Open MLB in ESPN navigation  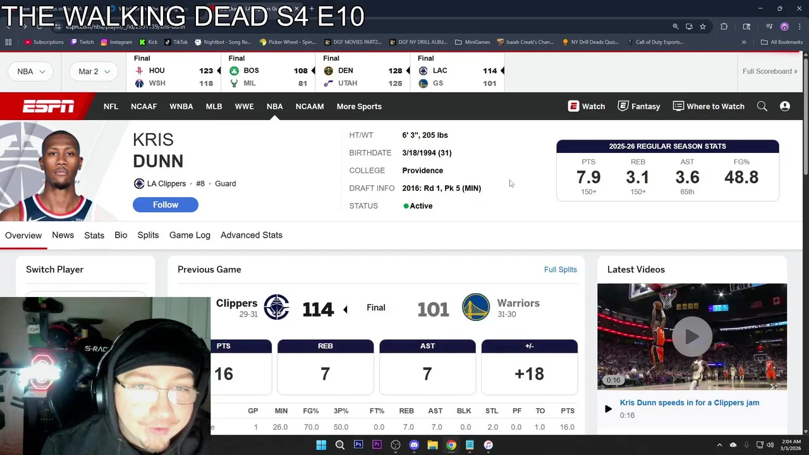coord(214,106)
